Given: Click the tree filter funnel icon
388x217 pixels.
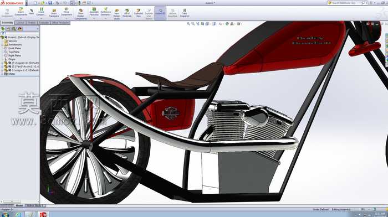Looking at the screenshot, I should pyautogui.click(x=3, y=33).
